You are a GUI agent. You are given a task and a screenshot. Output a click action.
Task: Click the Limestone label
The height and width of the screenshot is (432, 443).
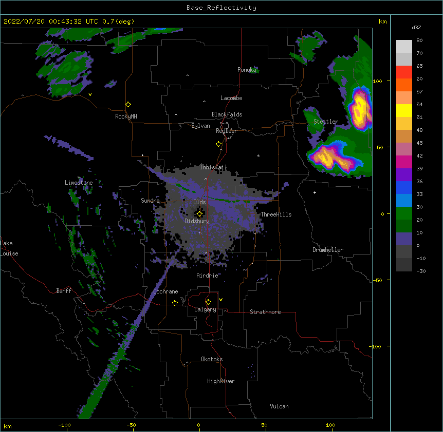click(x=79, y=183)
